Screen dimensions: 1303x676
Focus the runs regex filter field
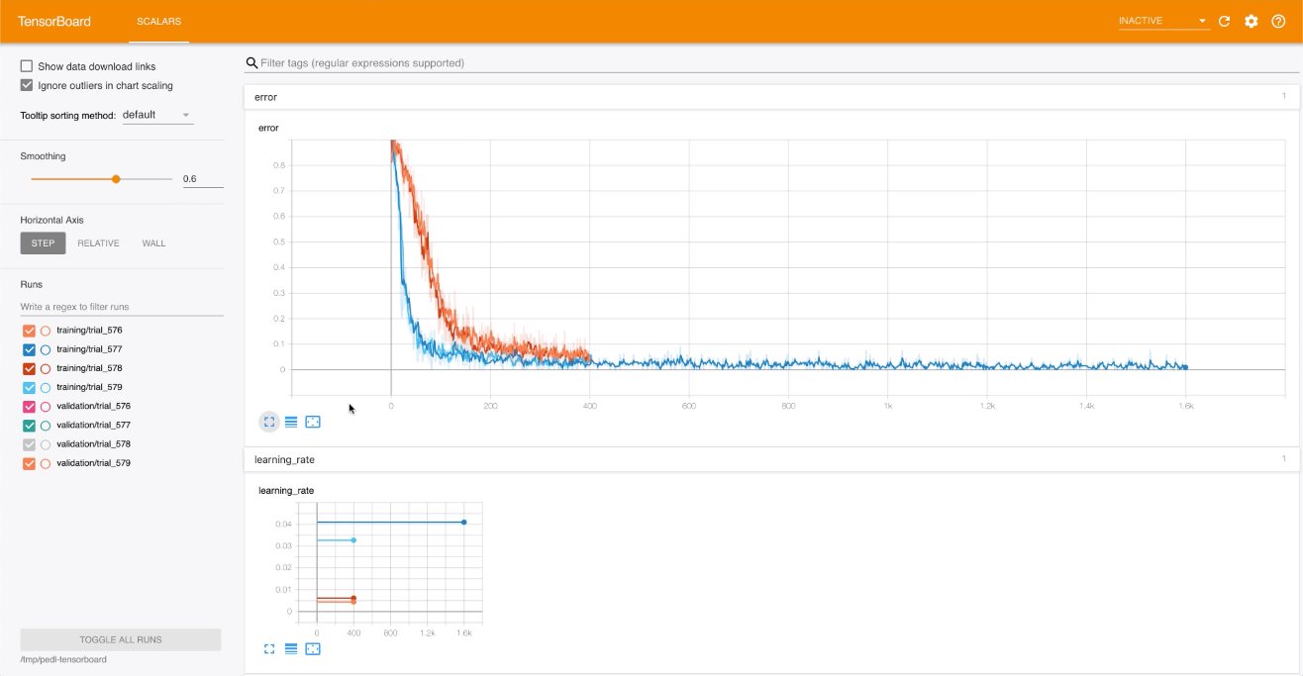tap(122, 307)
